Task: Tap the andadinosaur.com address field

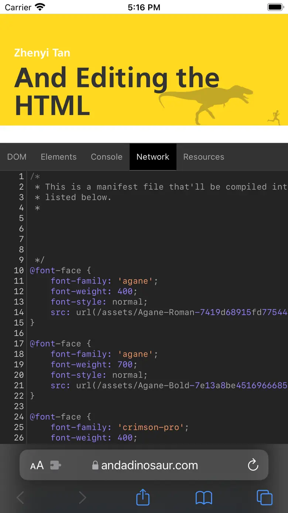Action: (x=150, y=465)
